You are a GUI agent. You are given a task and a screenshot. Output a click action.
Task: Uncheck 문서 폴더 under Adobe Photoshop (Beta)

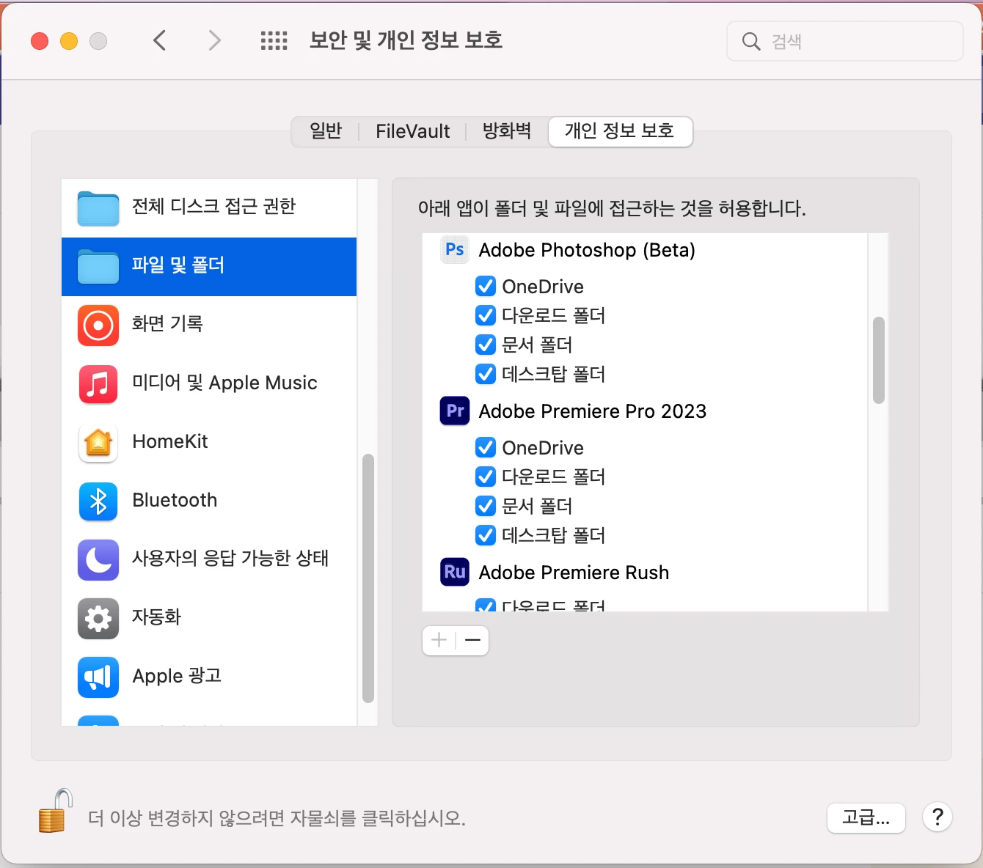[x=486, y=345]
